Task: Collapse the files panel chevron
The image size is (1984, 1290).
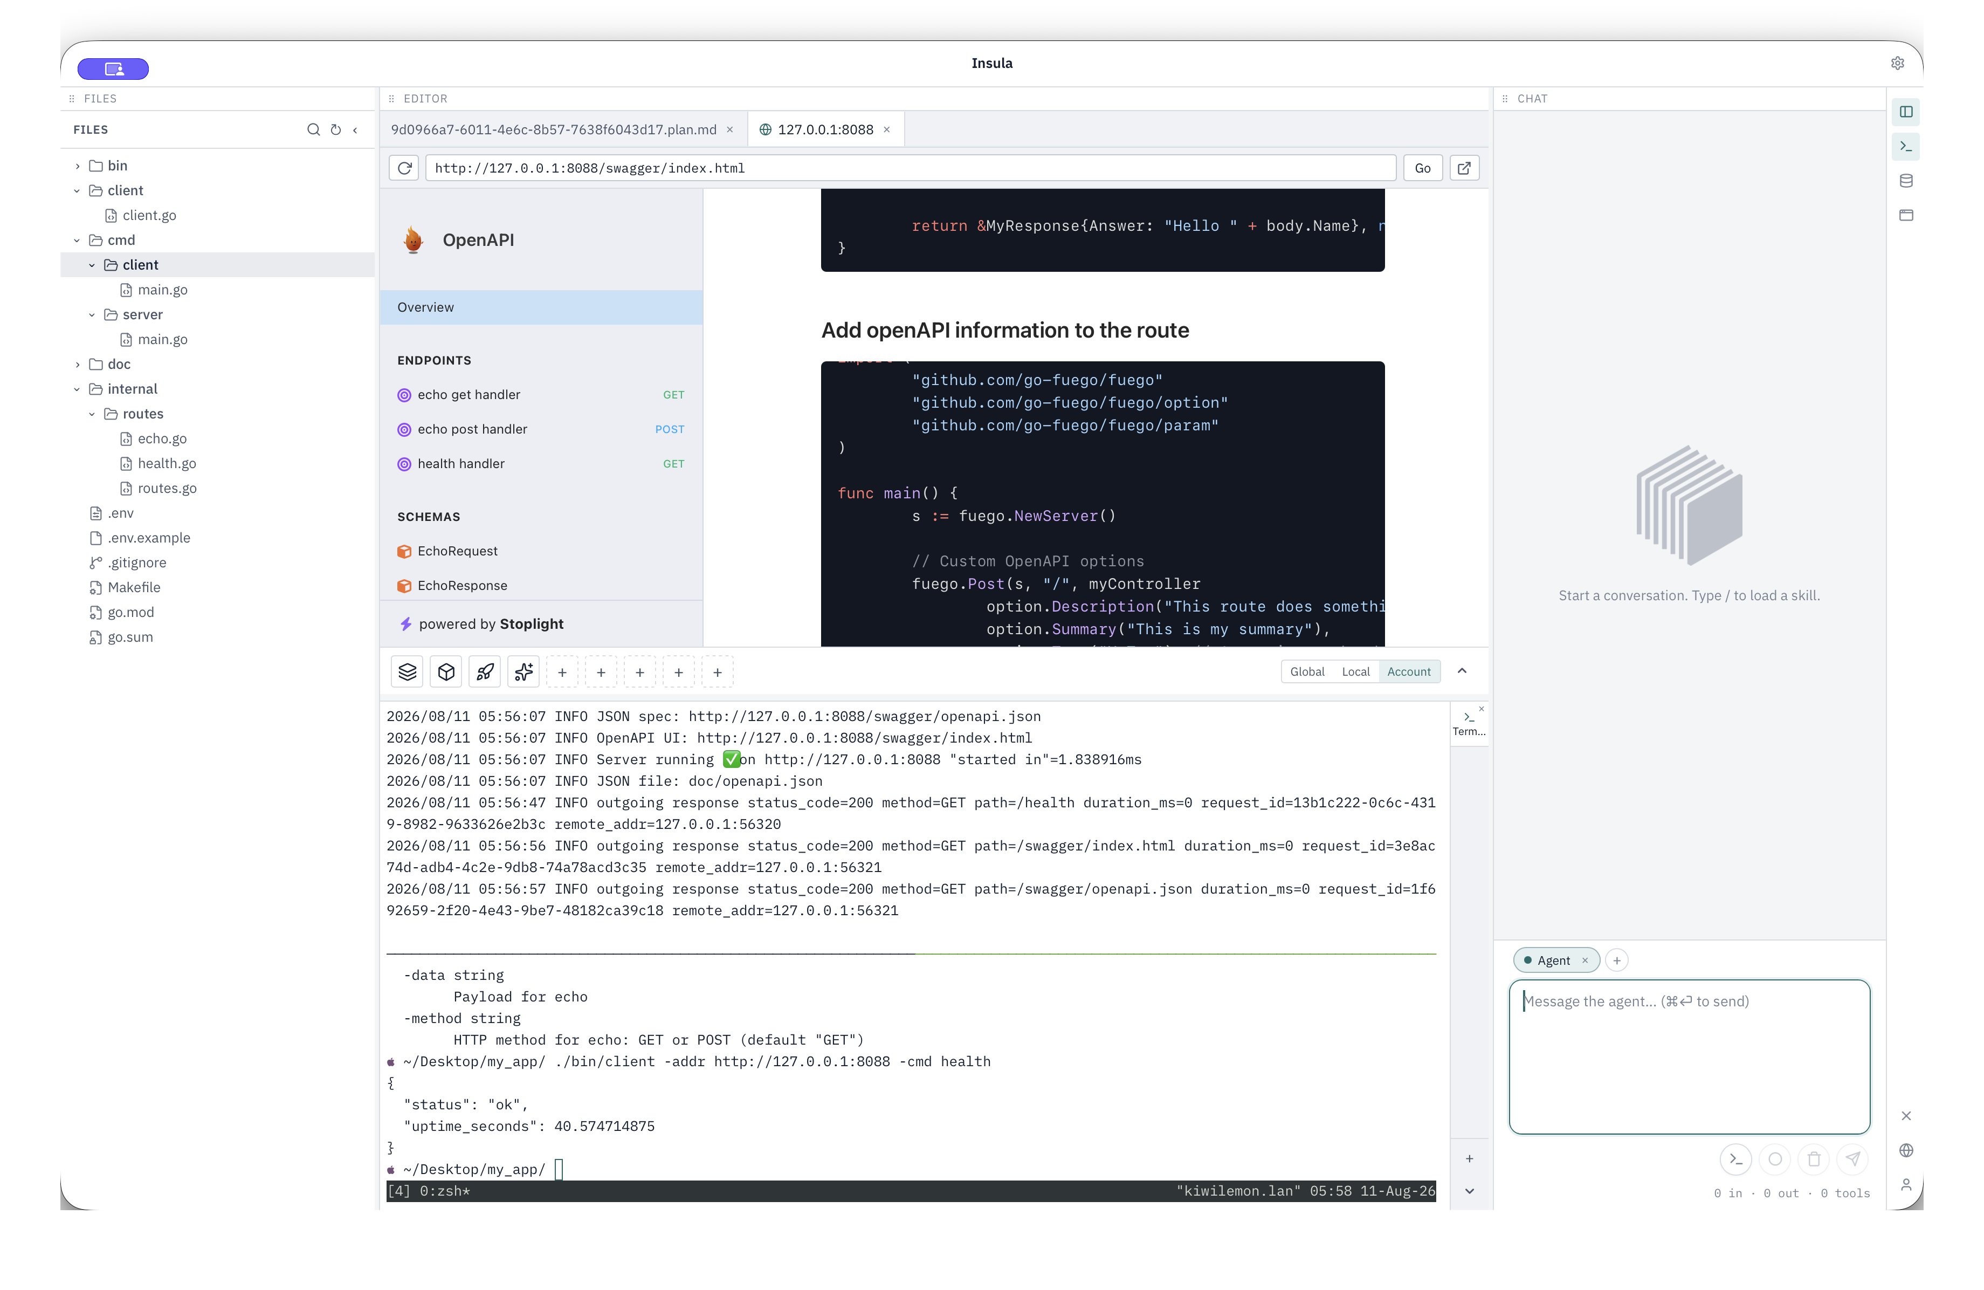Action: pos(356,129)
